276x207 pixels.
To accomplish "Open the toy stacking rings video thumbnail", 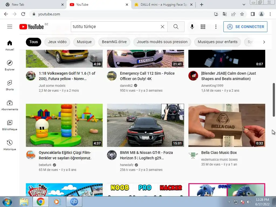I will point(64,125).
